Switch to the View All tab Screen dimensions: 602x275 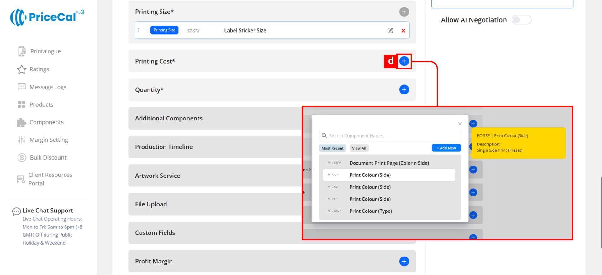click(x=359, y=148)
